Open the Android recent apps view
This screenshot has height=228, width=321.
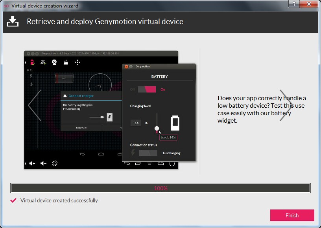[x=138, y=164]
